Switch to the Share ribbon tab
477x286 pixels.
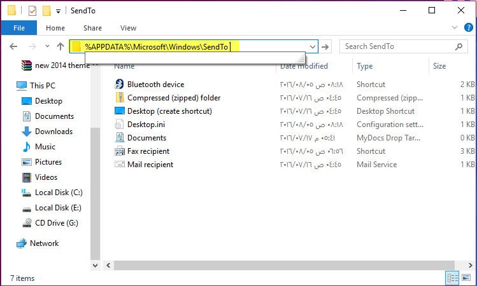92,28
